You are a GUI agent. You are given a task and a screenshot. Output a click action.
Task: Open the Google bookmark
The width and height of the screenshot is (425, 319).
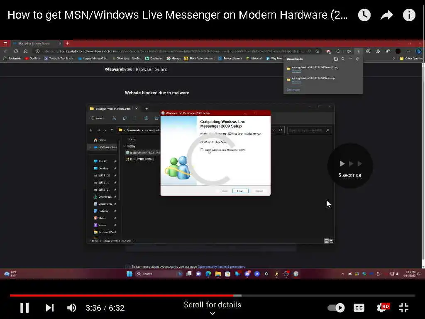click(x=174, y=58)
